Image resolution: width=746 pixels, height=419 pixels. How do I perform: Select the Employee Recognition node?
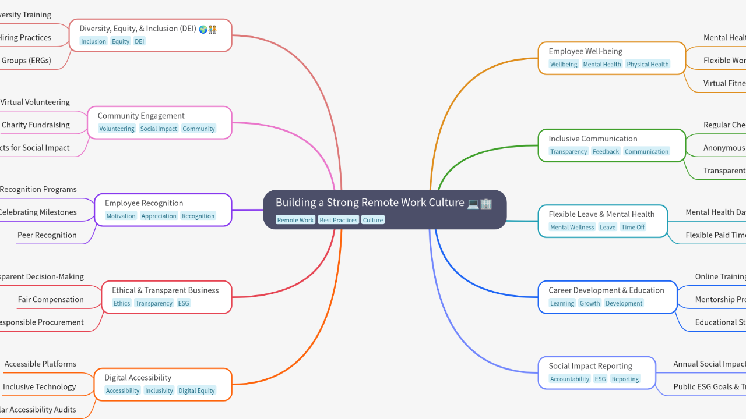163,210
